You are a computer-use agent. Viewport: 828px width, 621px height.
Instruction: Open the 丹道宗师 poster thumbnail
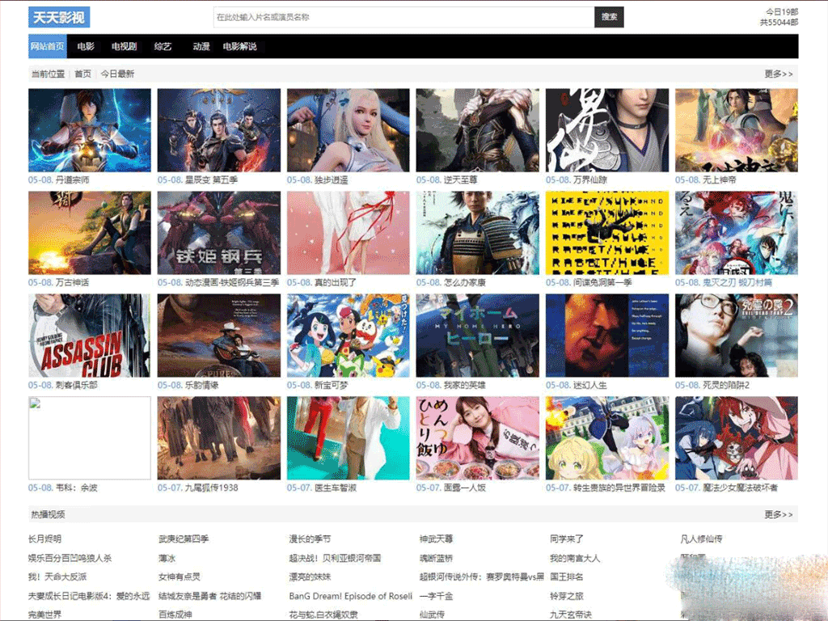(x=90, y=130)
